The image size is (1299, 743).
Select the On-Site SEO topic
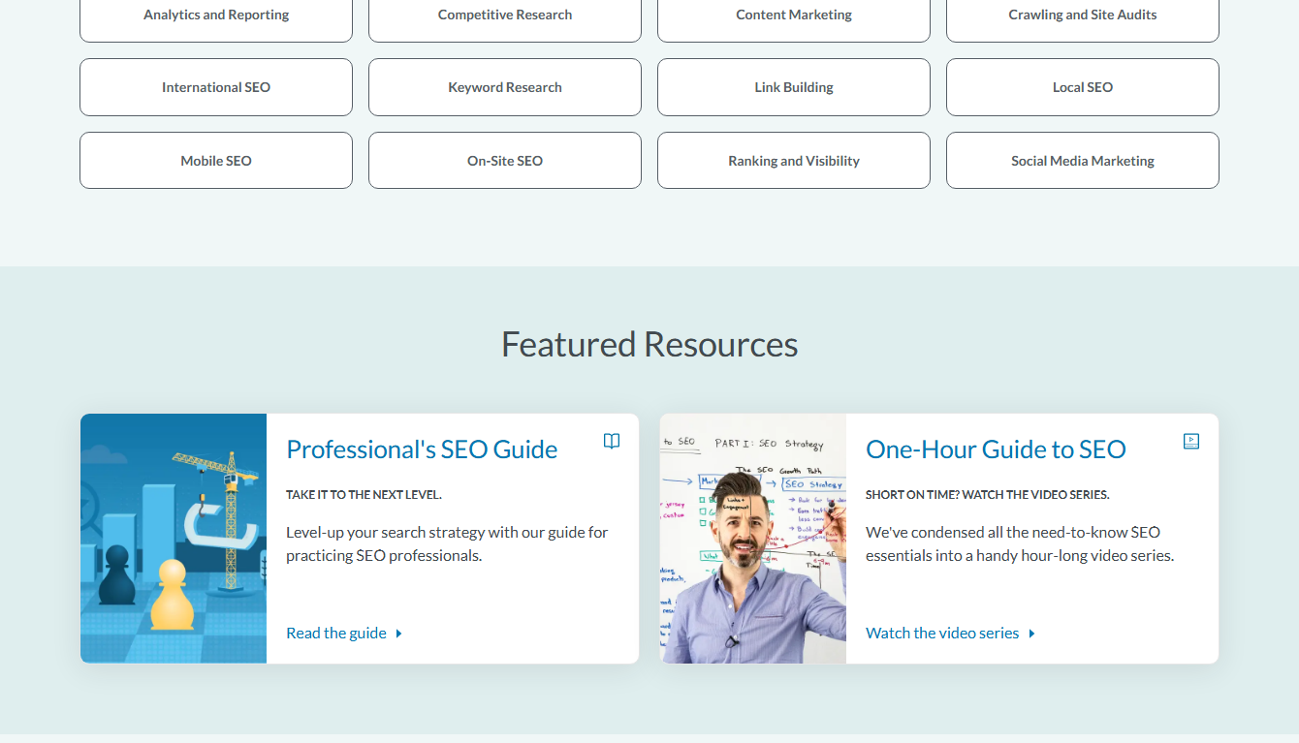[x=505, y=161]
